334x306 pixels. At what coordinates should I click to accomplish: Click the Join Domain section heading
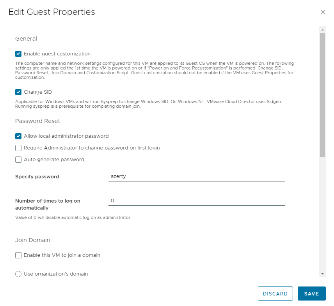[33, 240]
